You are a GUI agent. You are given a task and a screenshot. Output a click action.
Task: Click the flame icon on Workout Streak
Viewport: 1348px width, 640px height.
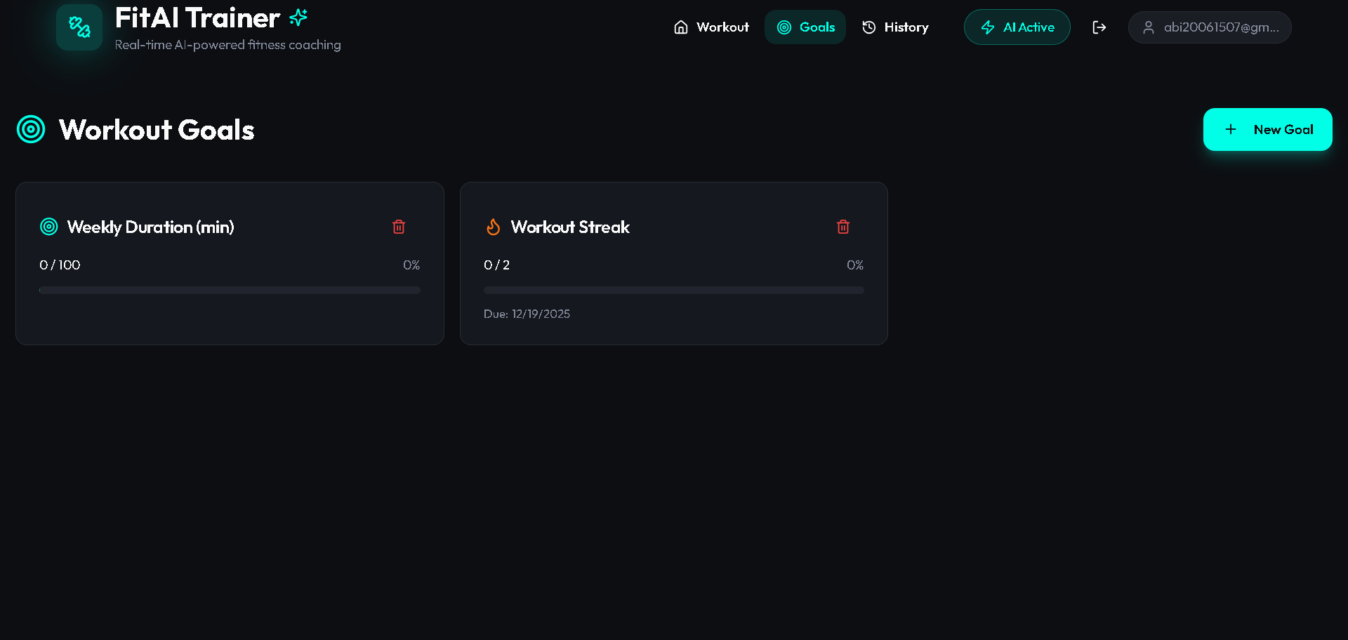pyautogui.click(x=494, y=227)
